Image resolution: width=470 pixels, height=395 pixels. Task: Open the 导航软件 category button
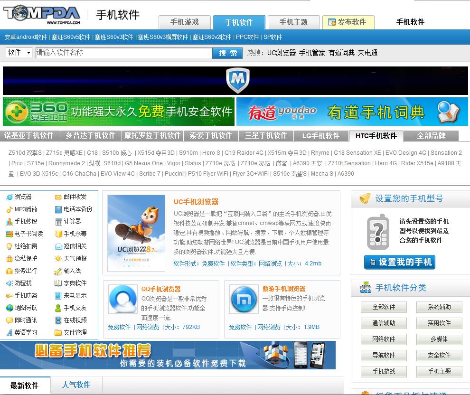384,356
